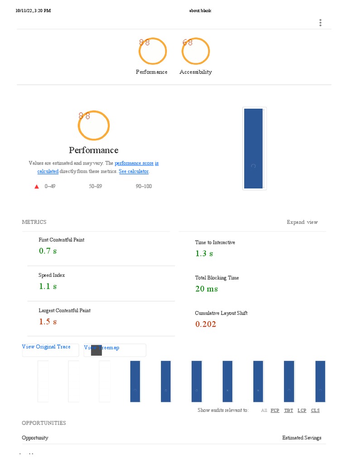This screenshot has height=464, width=348.
Task: Click the Performance gauge beside Accessibility
Action: point(152,52)
